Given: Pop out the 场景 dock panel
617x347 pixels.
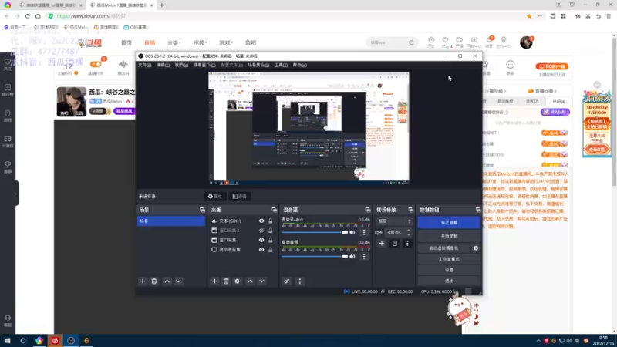Looking at the screenshot, I should (x=202, y=210).
